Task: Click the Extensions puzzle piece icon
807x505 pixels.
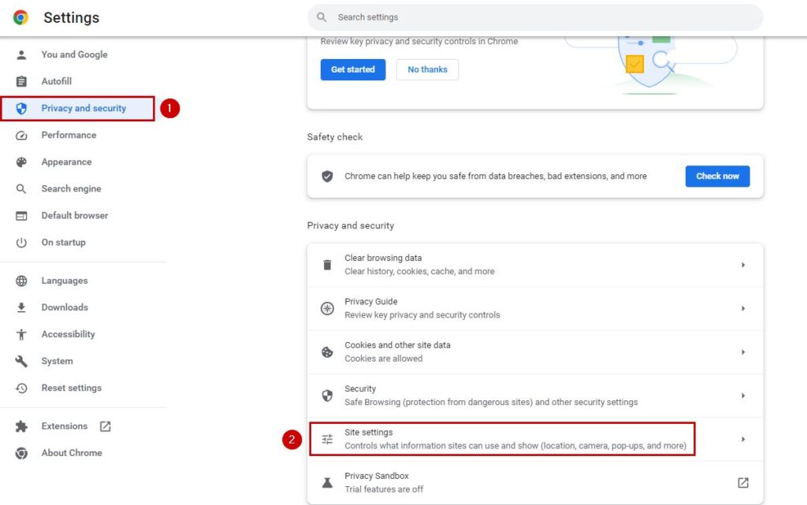Action: point(21,426)
